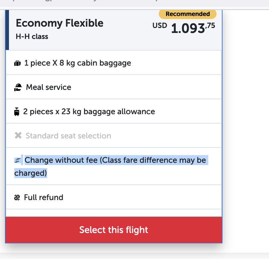Click the dark blue bar beside Economy Flexible

coord(7,30)
